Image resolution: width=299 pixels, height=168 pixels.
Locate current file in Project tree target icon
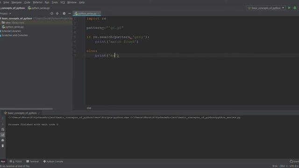click(52, 14)
